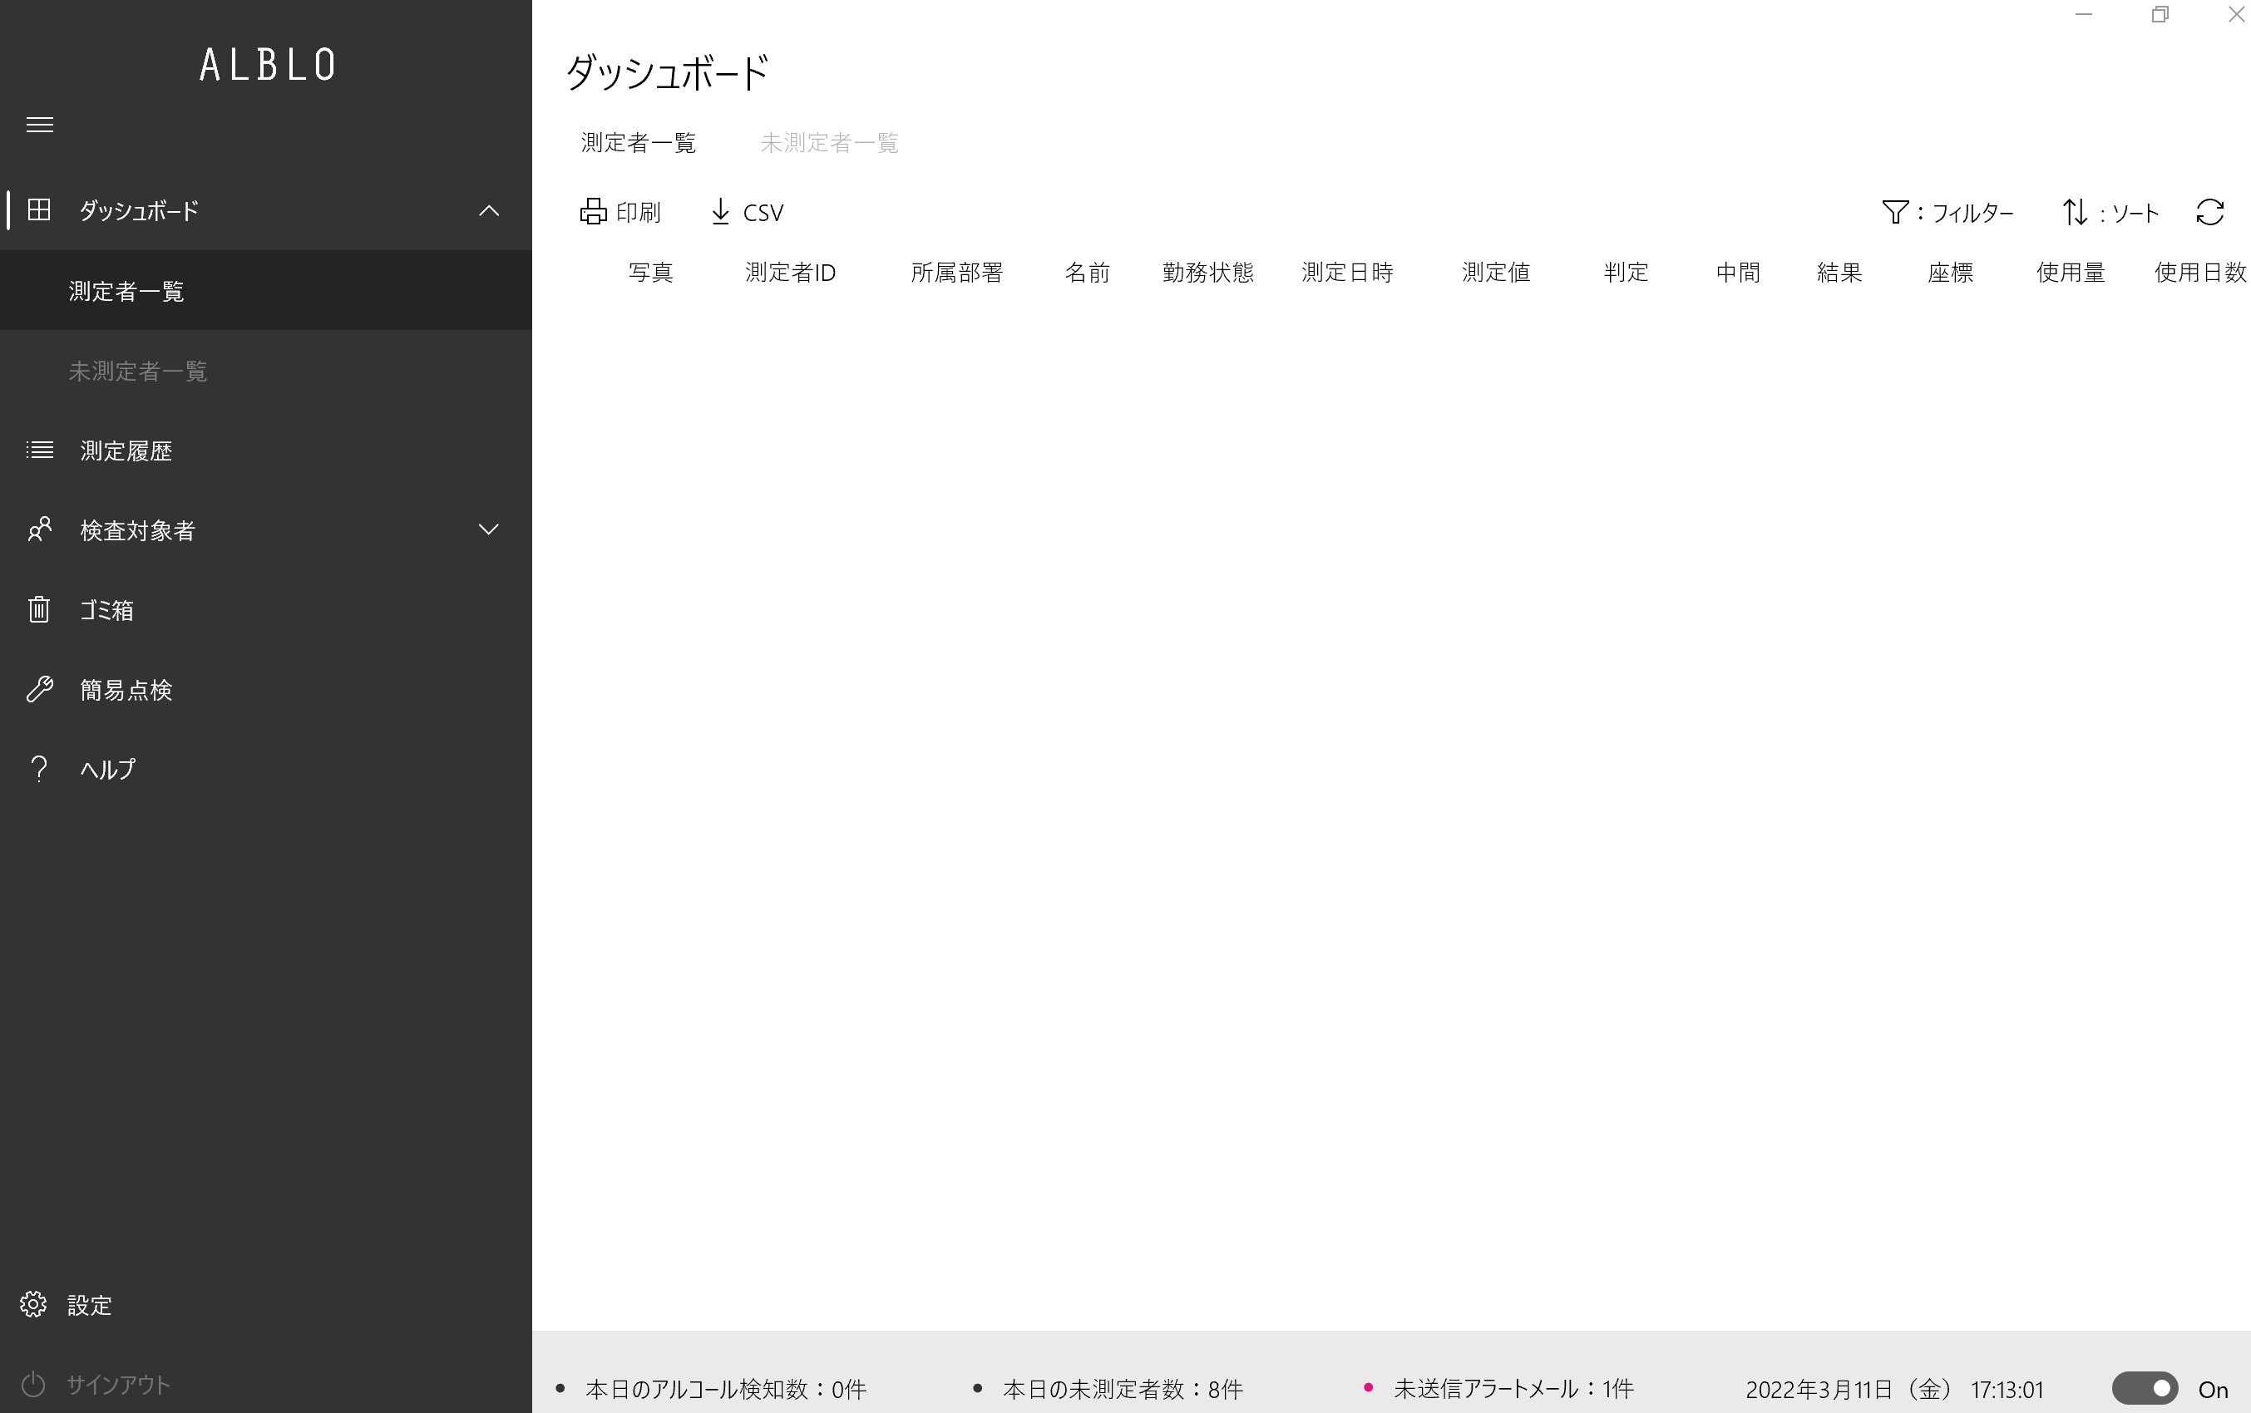Viewport: 2251px width, 1413px height.
Task: Click the ソート sort arrows icon
Action: (x=2075, y=212)
